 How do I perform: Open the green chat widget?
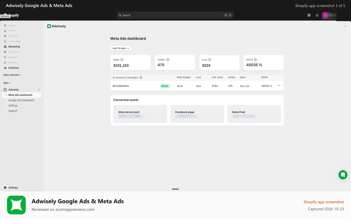(343, 175)
